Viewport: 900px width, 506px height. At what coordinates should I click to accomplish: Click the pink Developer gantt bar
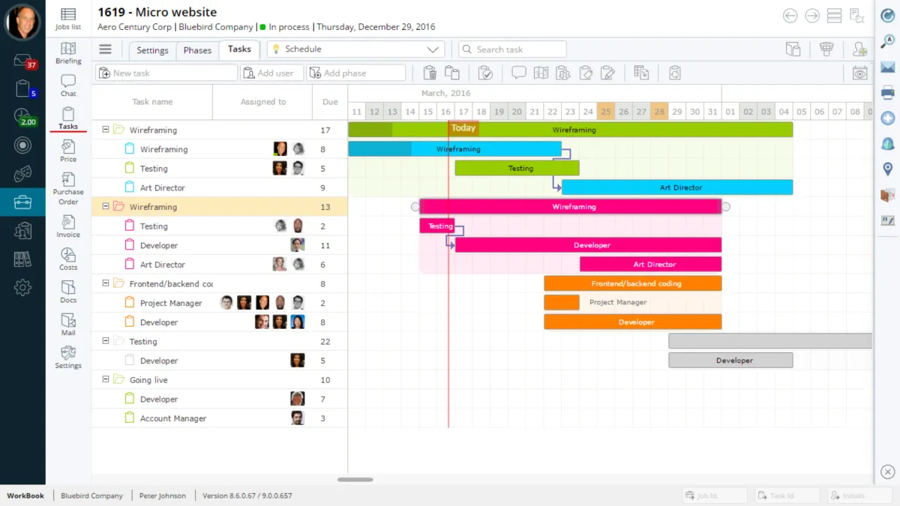[588, 245]
